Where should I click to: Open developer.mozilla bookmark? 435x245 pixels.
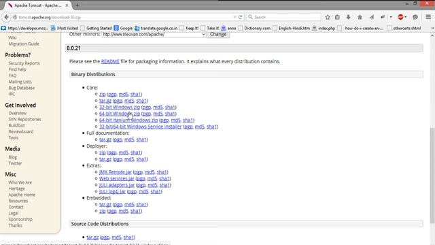pyautogui.click(x=25, y=28)
